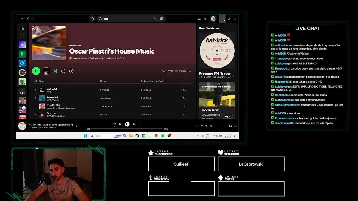Go forward with Spotify forward arrow
The height and width of the screenshot is (201, 358).
pos(33,19)
